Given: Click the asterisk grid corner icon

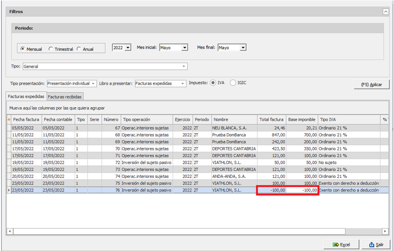Looking at the screenshot, I should 9,119.
